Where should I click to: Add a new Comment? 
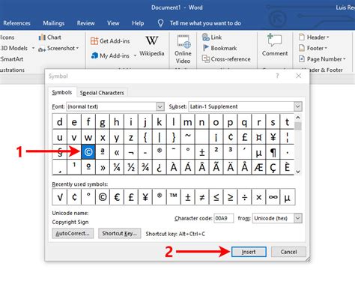275,46
